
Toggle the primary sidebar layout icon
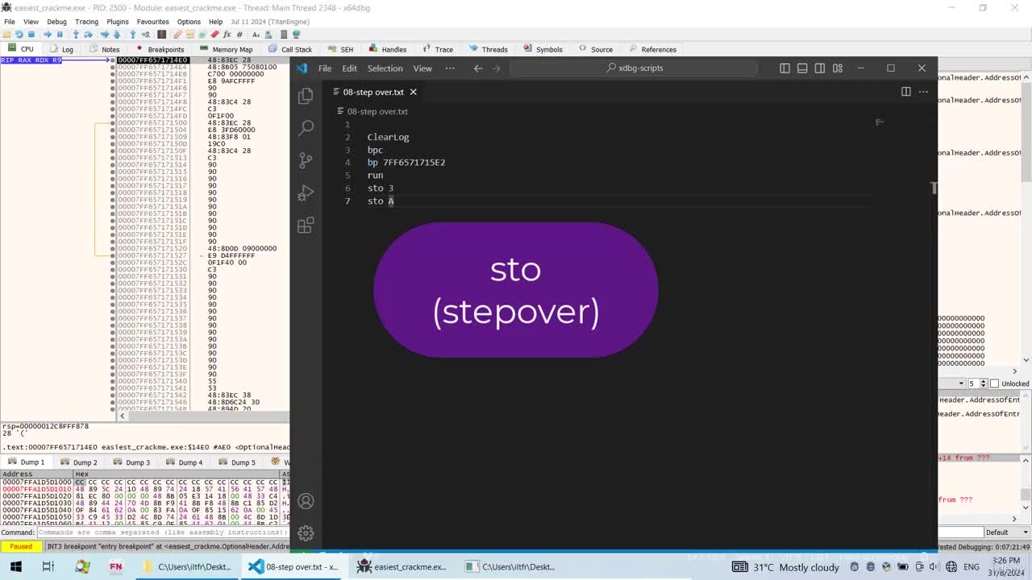pos(784,68)
